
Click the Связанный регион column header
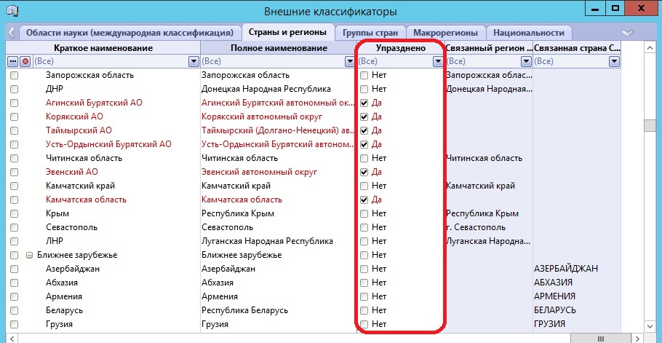click(x=488, y=48)
